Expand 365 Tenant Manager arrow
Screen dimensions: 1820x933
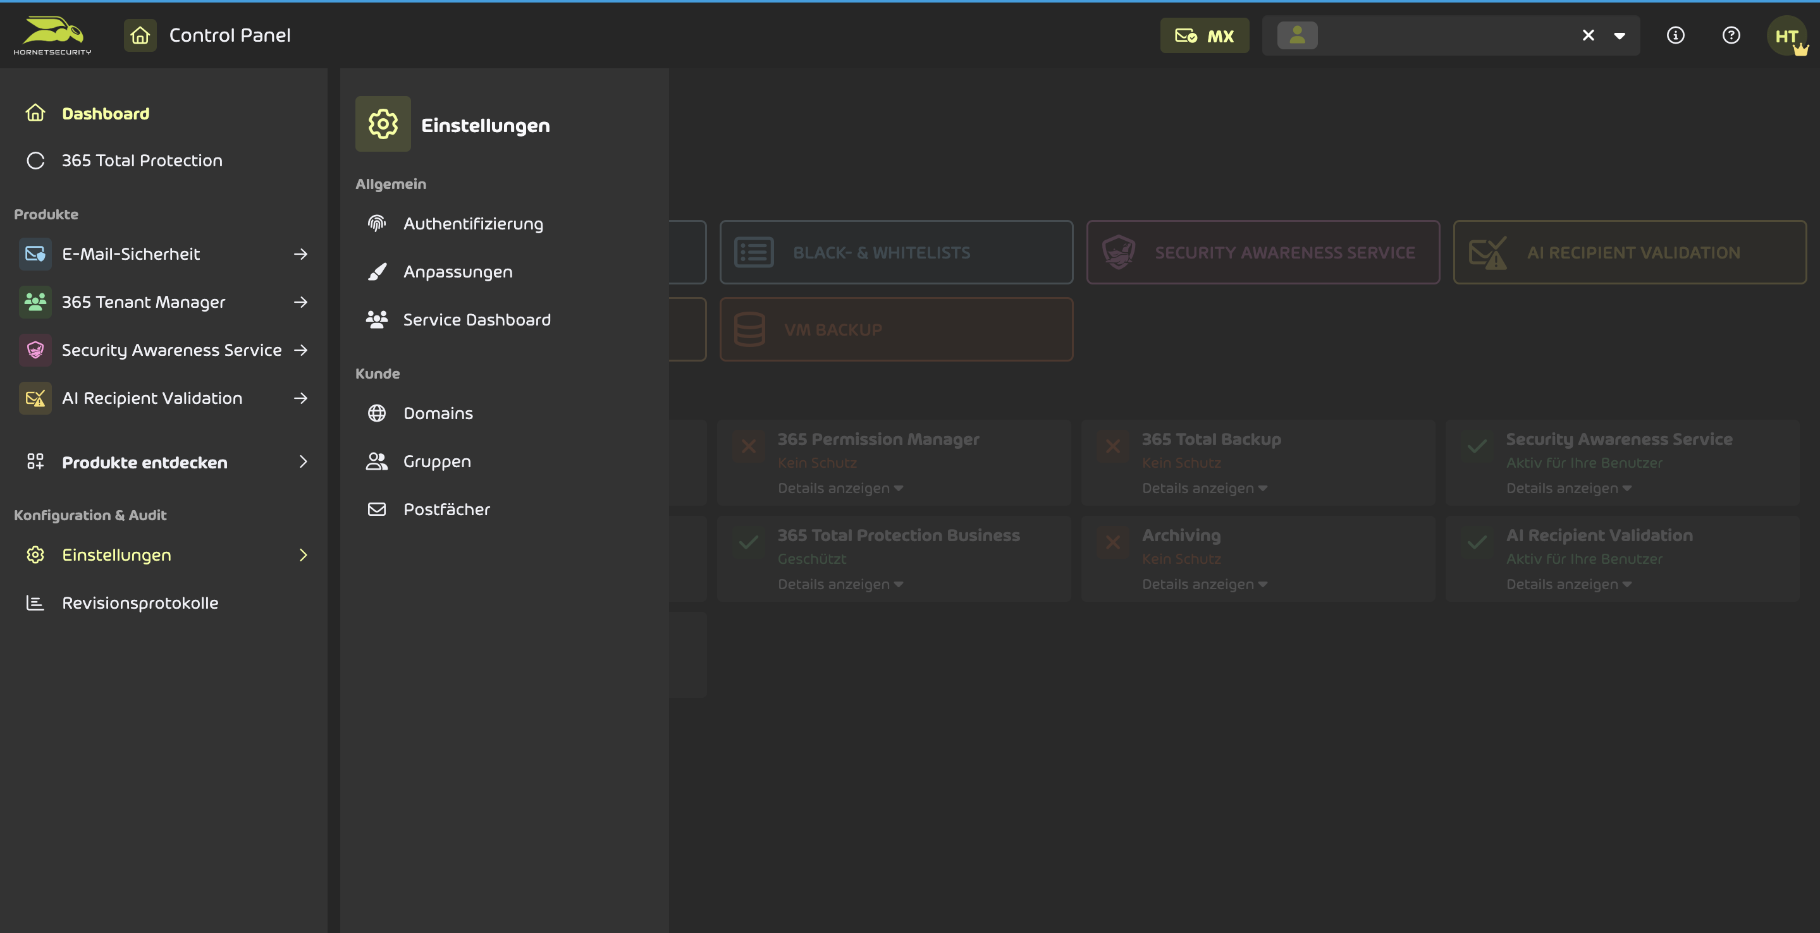click(x=301, y=302)
